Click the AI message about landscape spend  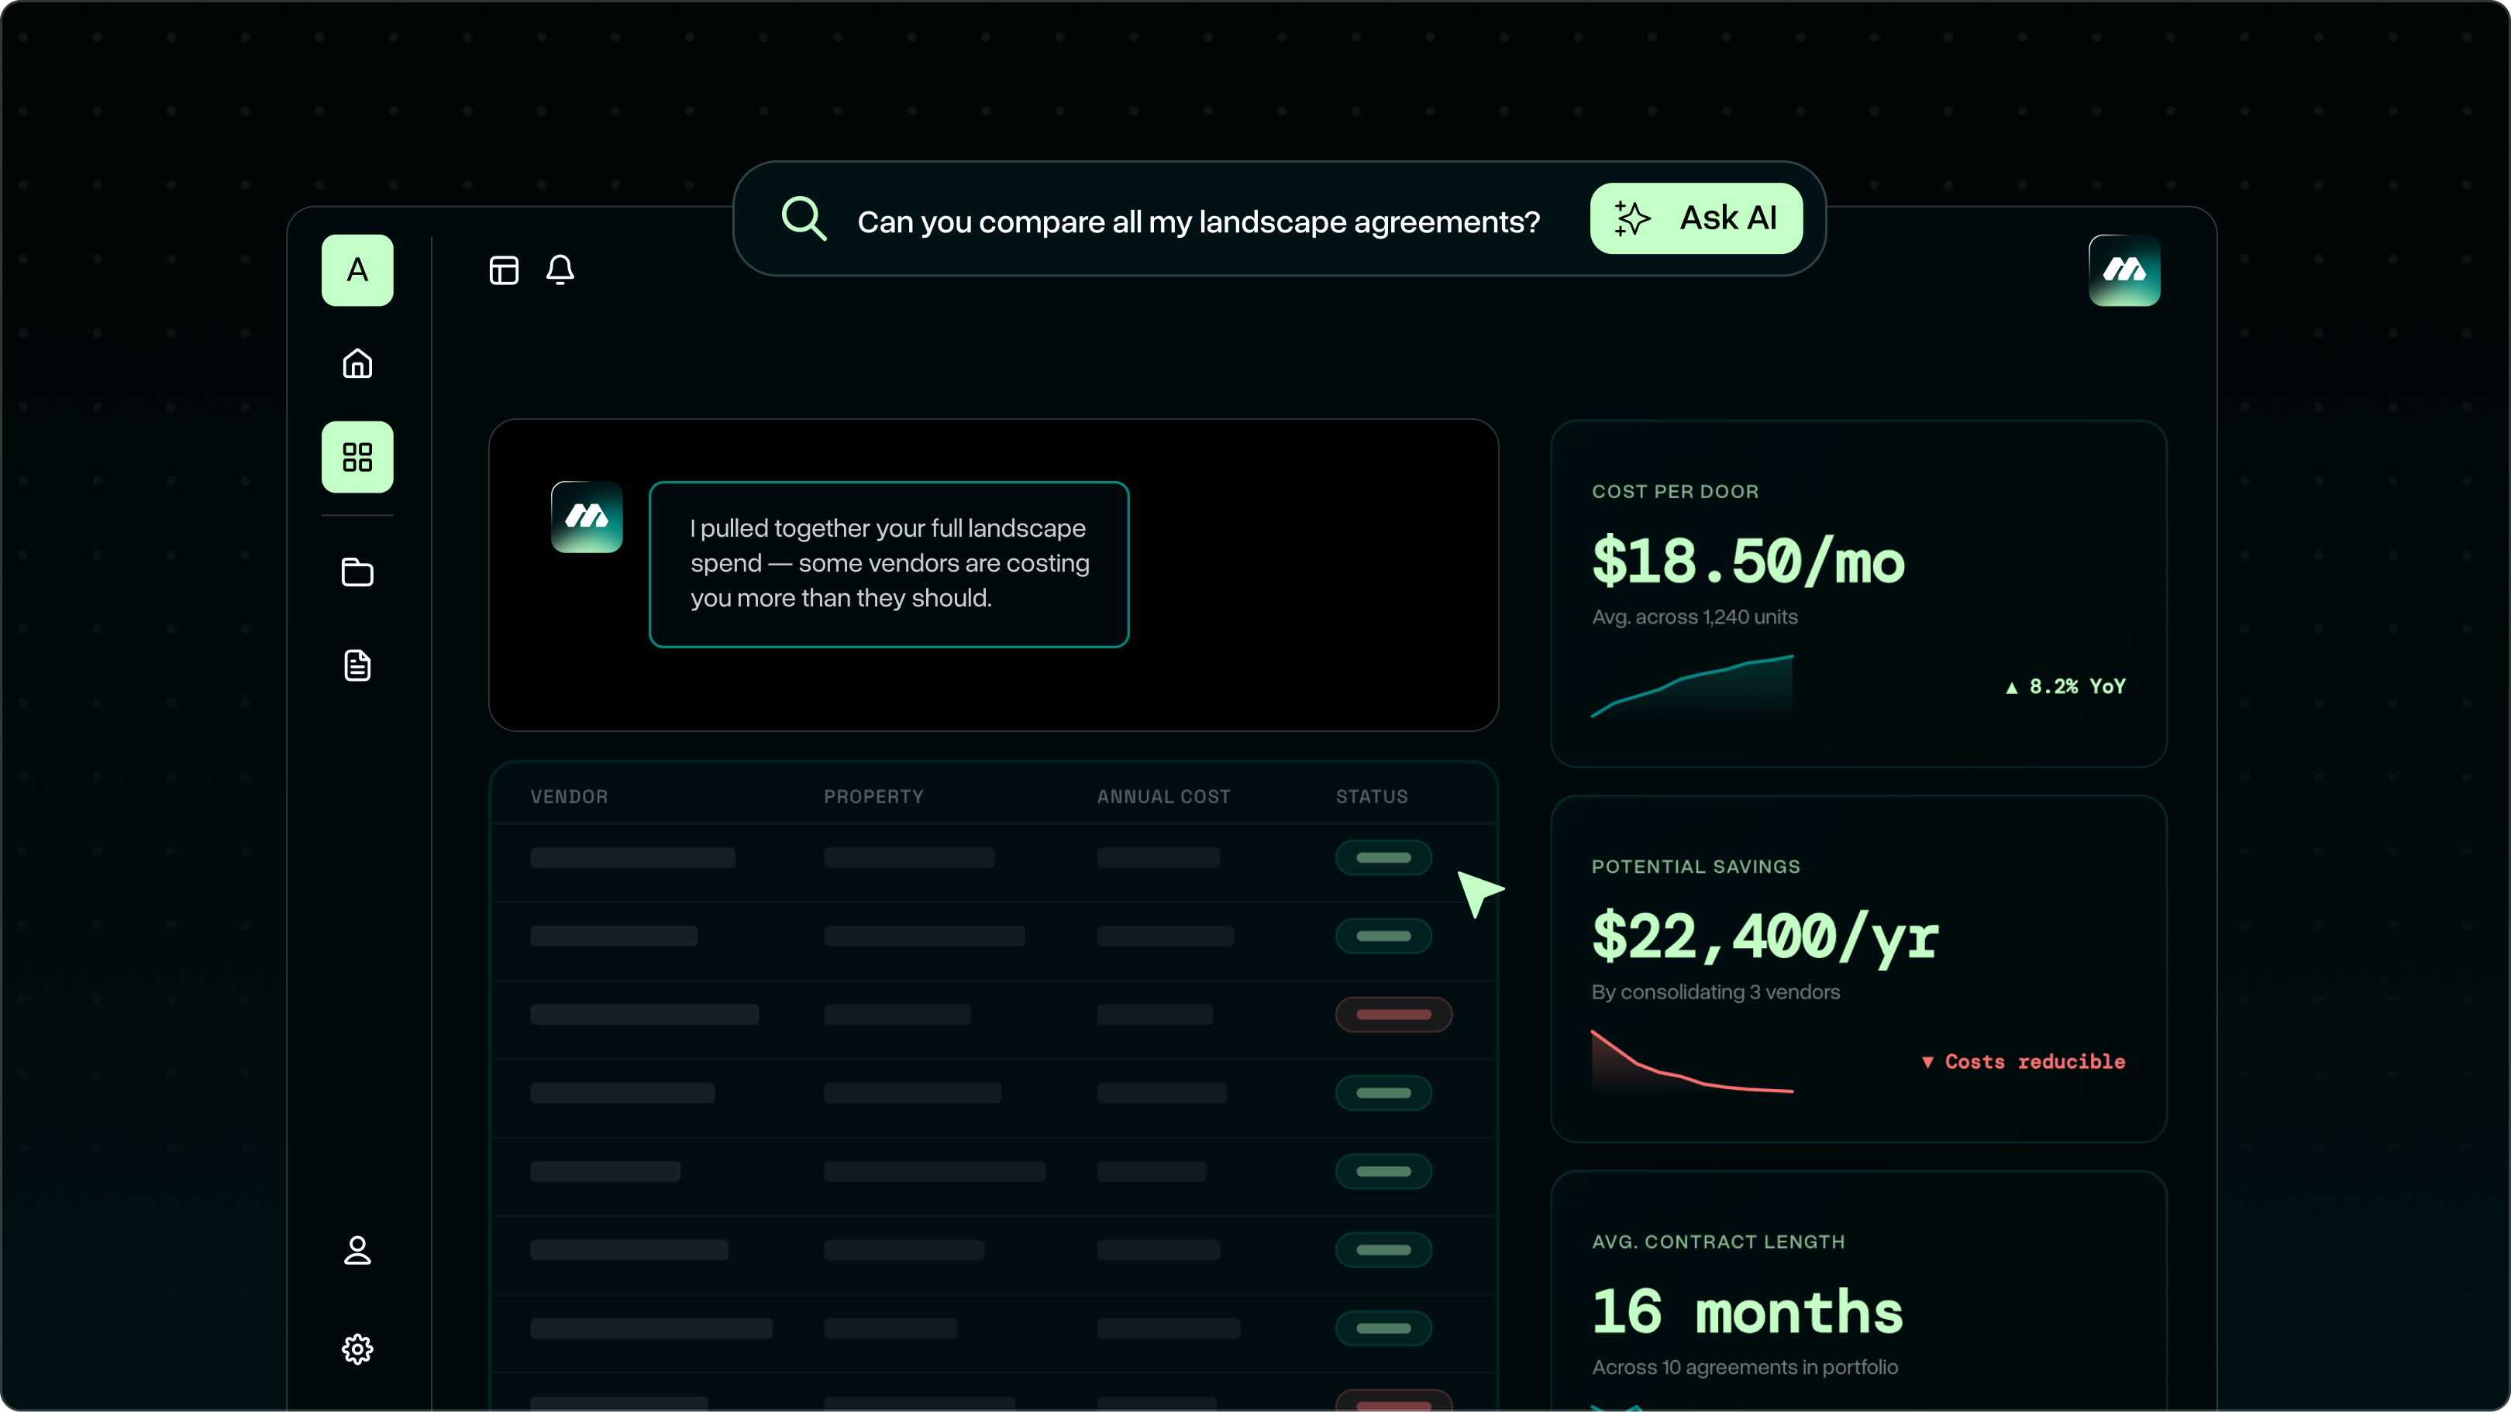point(889,564)
